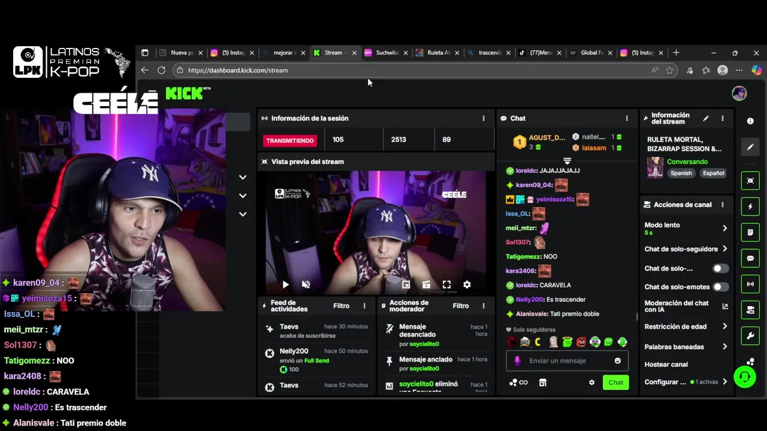
Task: Open Conversando category thumbnail
Action: click(x=655, y=167)
